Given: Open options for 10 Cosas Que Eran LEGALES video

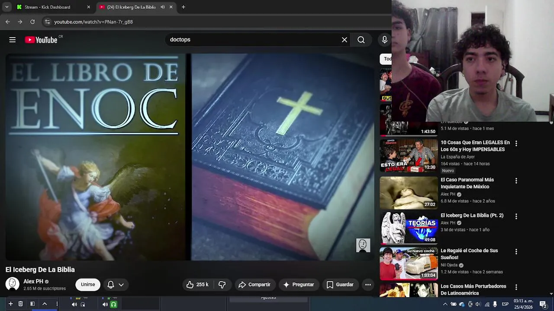Looking at the screenshot, I should [516, 143].
